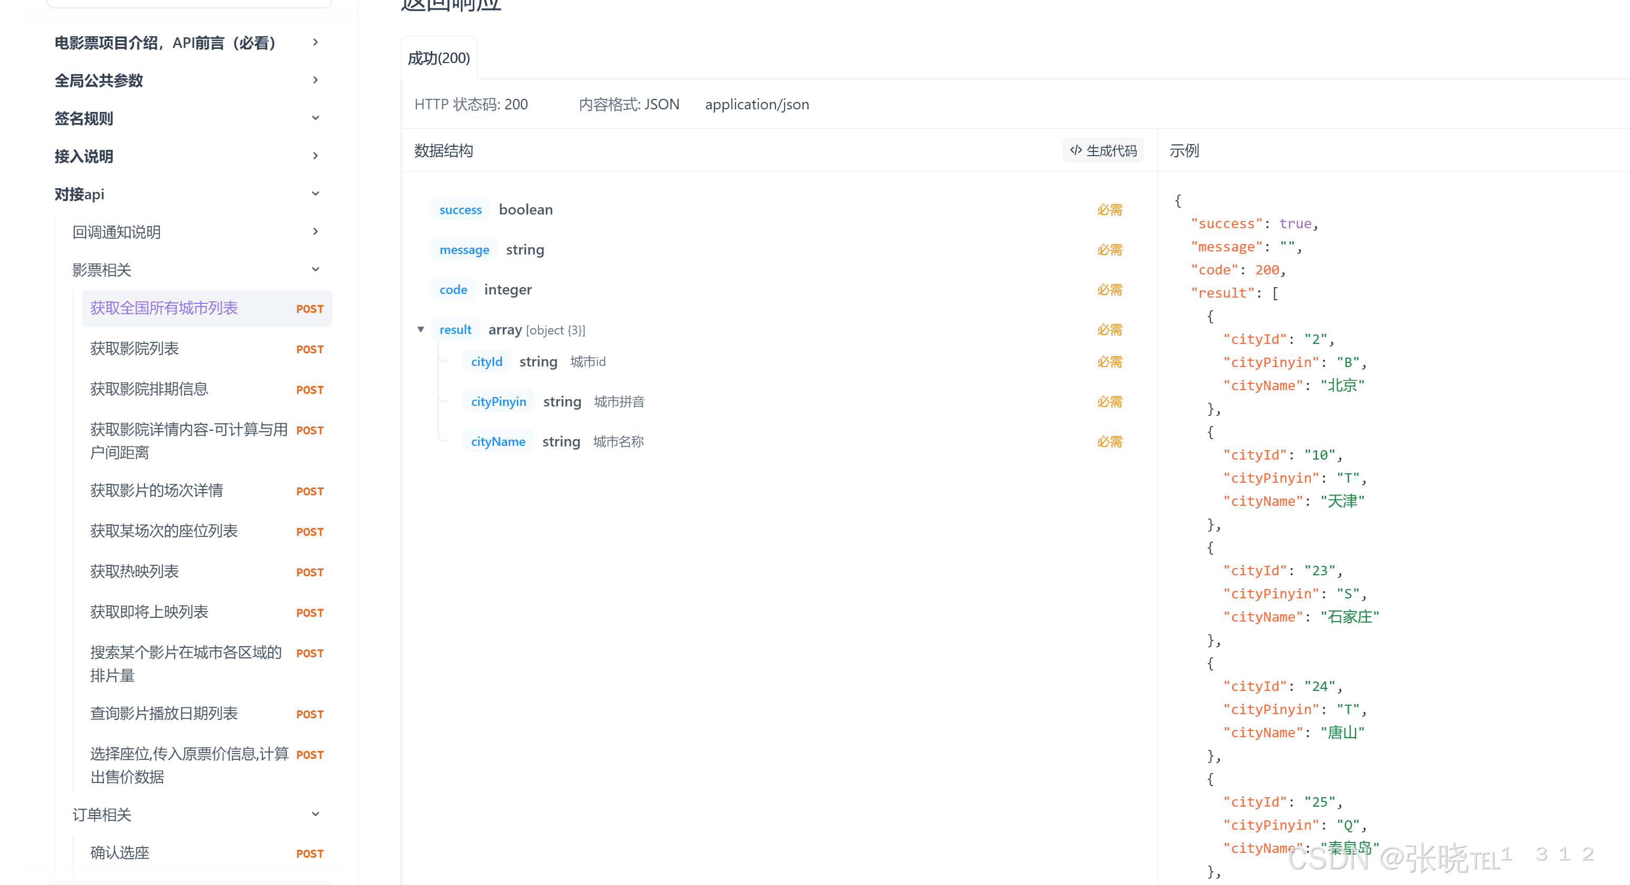The width and height of the screenshot is (1630, 885).
Task: Click the success field name tag
Action: pos(460,210)
